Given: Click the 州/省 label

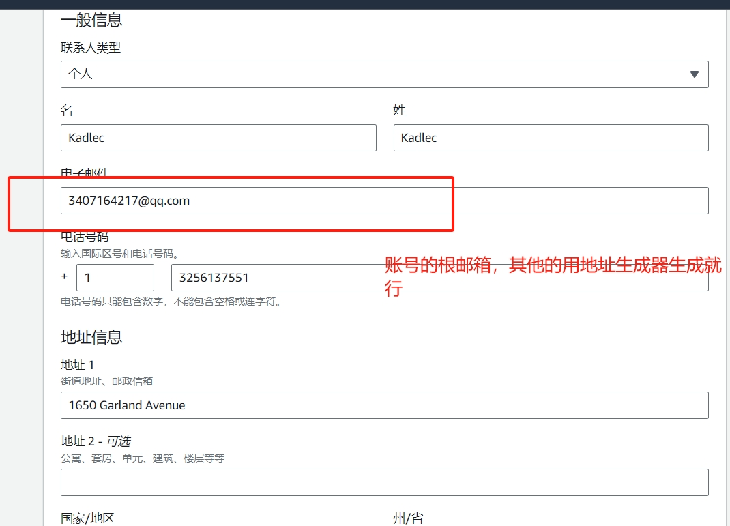Looking at the screenshot, I should pyautogui.click(x=408, y=518).
